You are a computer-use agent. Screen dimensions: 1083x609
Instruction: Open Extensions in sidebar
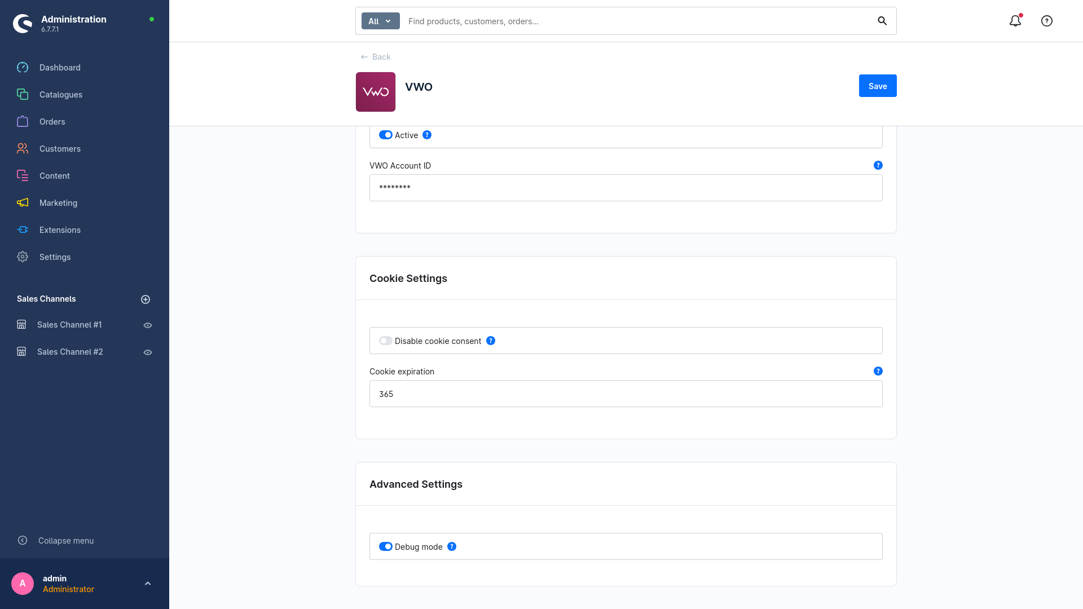coord(60,230)
